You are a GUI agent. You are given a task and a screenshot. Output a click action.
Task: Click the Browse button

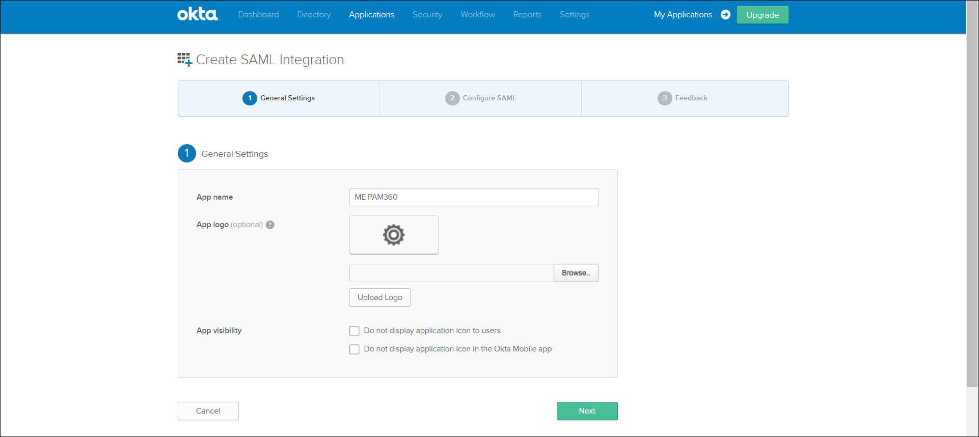(x=576, y=273)
